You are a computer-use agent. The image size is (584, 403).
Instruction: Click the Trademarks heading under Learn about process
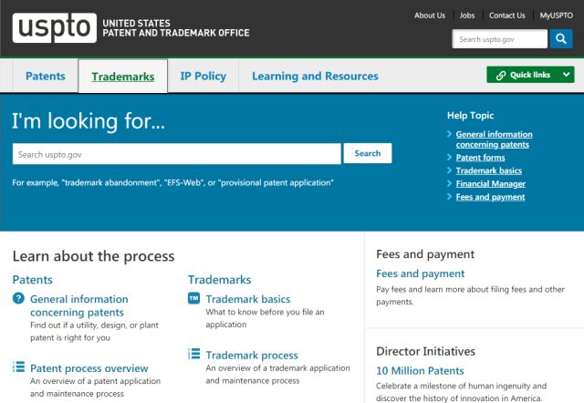(219, 280)
